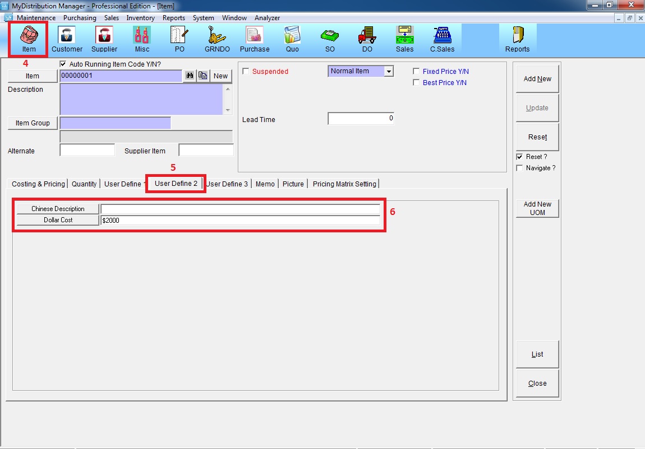This screenshot has width=645, height=449.
Task: Click the Dollar Cost input field
Action: click(240, 221)
